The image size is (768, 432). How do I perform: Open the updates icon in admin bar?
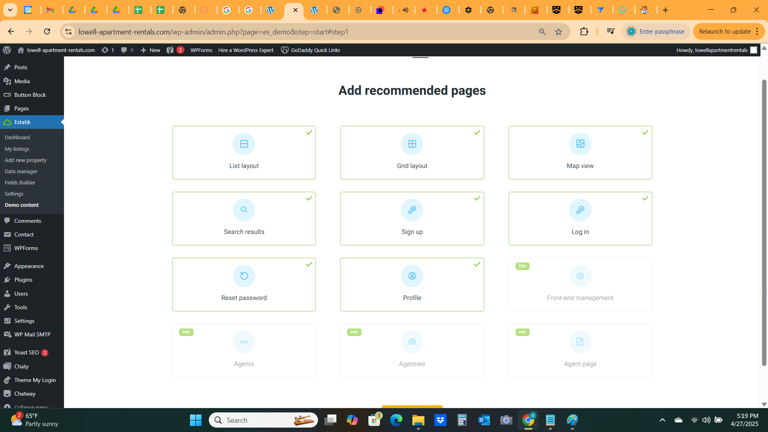point(108,50)
